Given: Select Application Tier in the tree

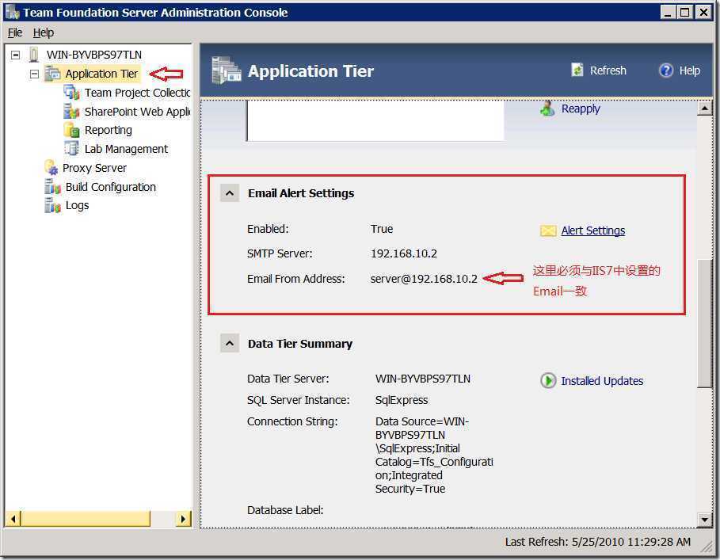Looking at the screenshot, I should tap(101, 74).
